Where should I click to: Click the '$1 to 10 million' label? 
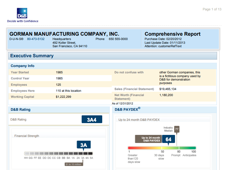[x=73, y=164]
